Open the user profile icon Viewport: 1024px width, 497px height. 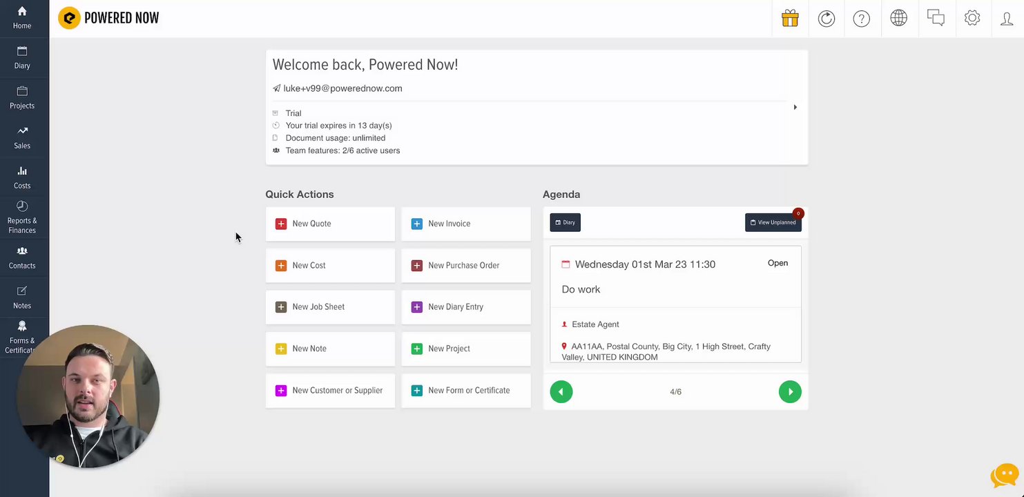coord(1007,19)
